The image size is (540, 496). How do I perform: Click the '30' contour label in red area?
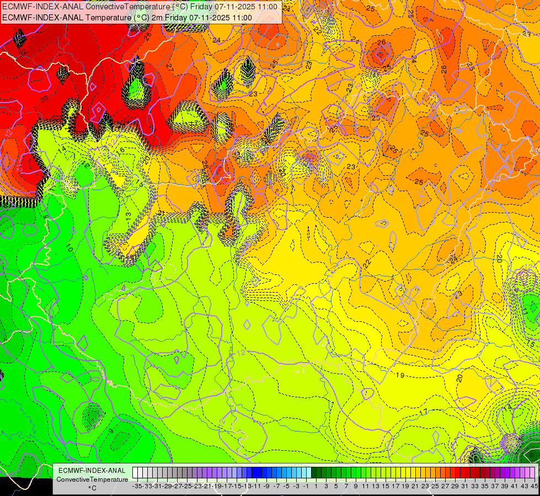pos(44,99)
